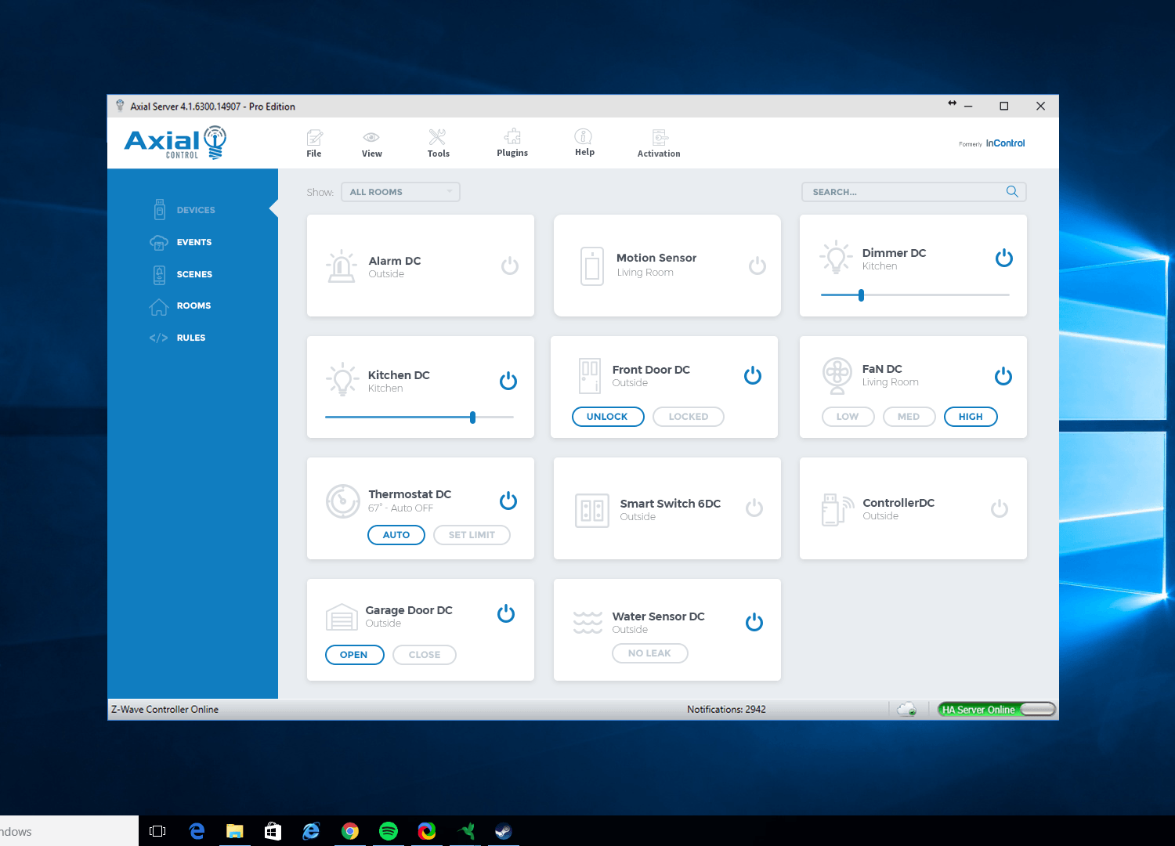The height and width of the screenshot is (846, 1175).
Task: Turn off the Dimmer DC power toggle
Action: pos(1004,258)
